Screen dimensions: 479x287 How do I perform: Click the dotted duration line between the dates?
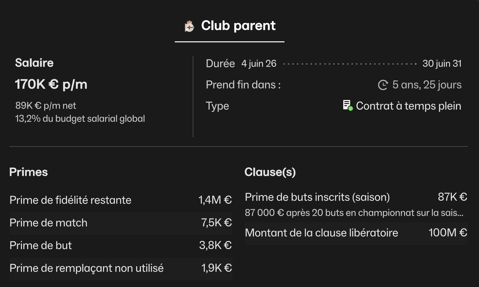(x=349, y=64)
